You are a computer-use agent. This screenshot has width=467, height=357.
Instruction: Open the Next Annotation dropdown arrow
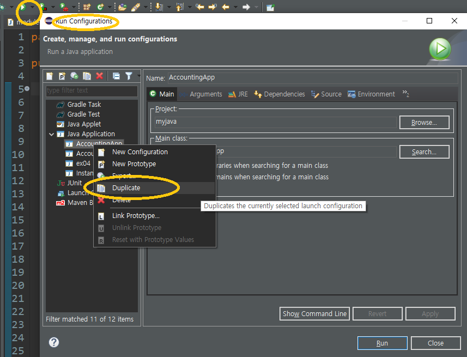[169, 7]
